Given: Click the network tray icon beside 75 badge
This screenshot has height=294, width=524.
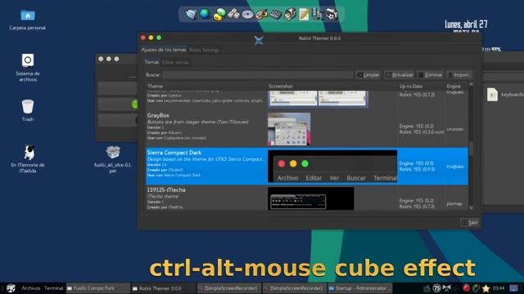Looking at the screenshot, I should pos(446,287).
